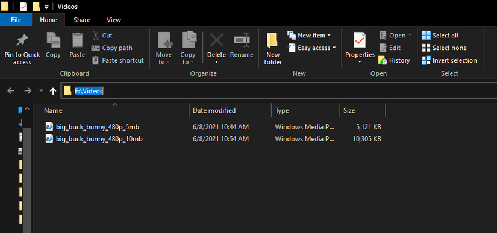Image resolution: width=497 pixels, height=233 pixels.
Task: Click Select all
Action: coord(440,35)
